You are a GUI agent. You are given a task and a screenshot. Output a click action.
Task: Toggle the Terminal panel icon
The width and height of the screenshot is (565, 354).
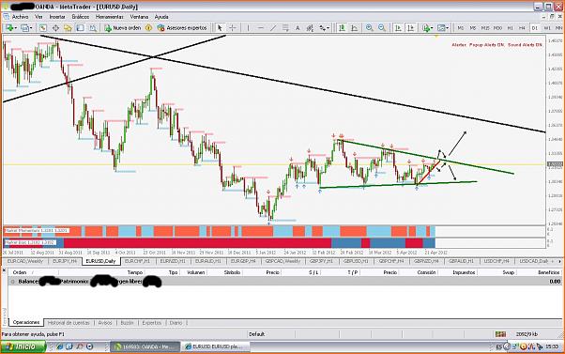[x=80, y=28]
